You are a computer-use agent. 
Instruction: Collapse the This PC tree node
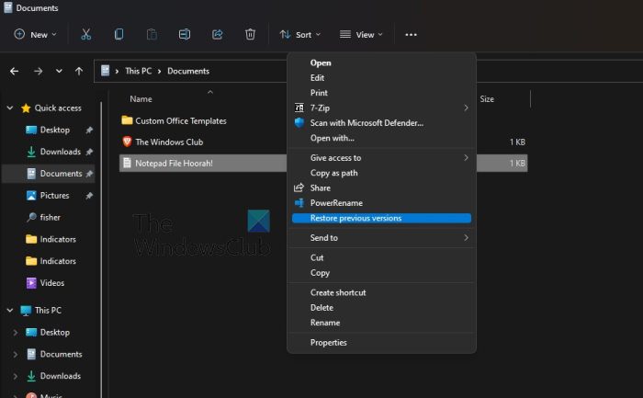[x=11, y=311]
